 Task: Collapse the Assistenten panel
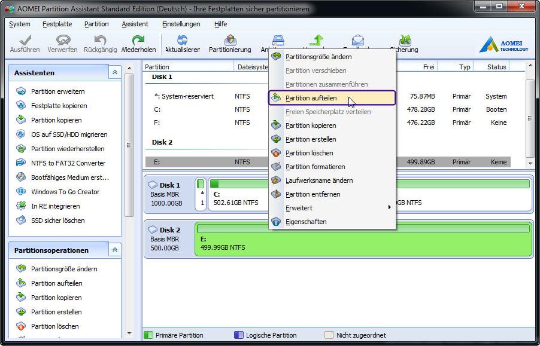(115, 72)
